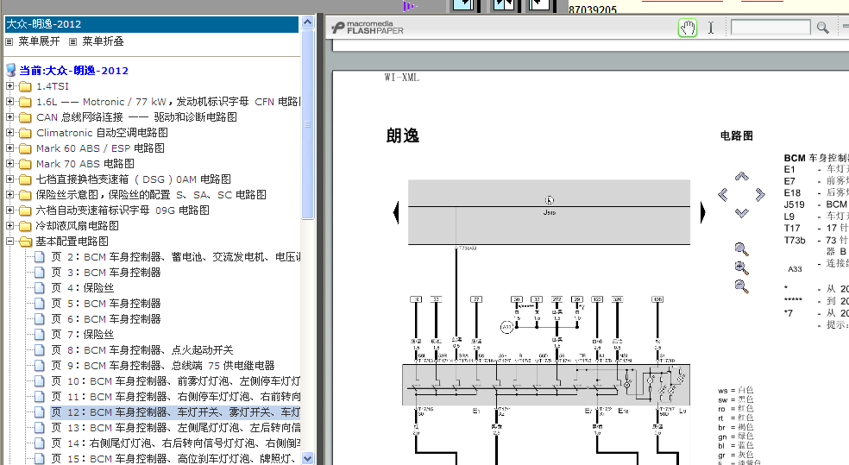Collapse the 基本配置电路图 folder
849x465 pixels.
coord(9,242)
